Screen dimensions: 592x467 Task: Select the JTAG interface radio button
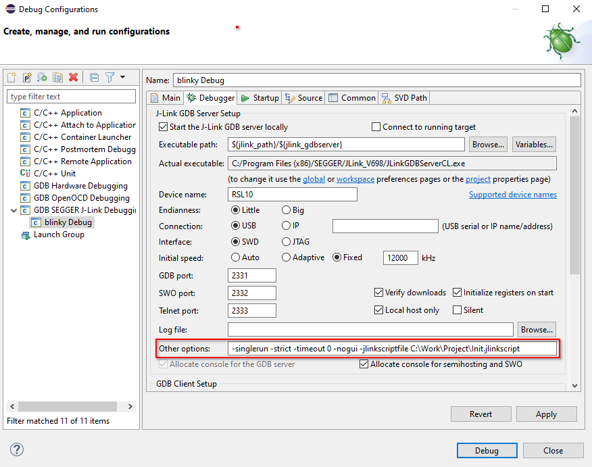287,242
